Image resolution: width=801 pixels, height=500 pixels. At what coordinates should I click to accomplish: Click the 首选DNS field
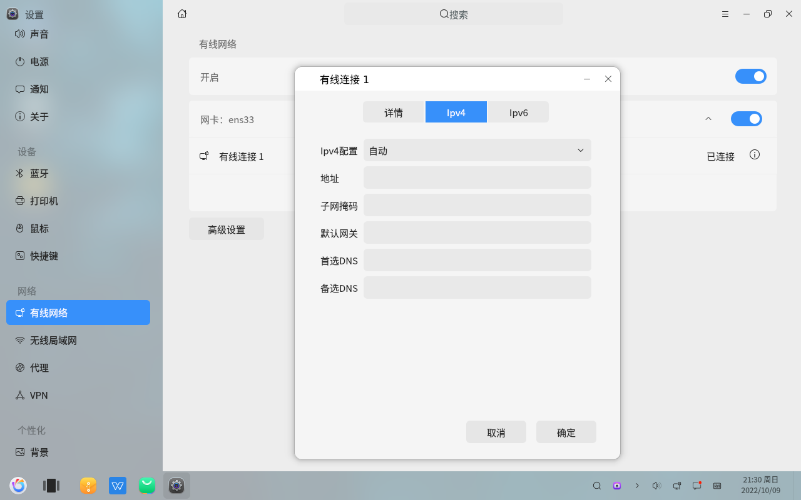[x=477, y=260]
